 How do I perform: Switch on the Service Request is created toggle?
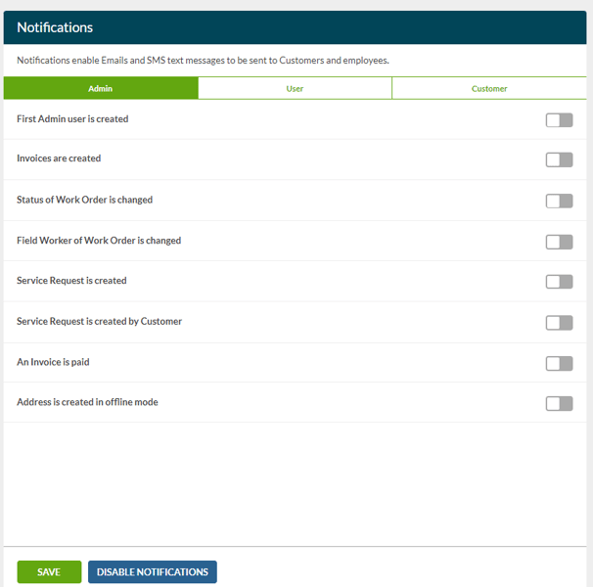click(x=559, y=282)
